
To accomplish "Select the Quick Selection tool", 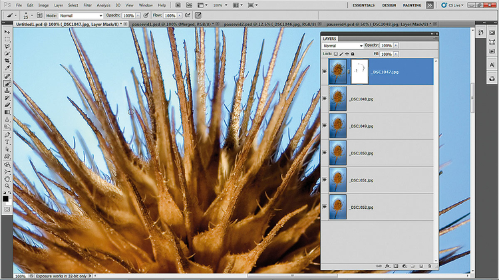I will [x=7, y=54].
